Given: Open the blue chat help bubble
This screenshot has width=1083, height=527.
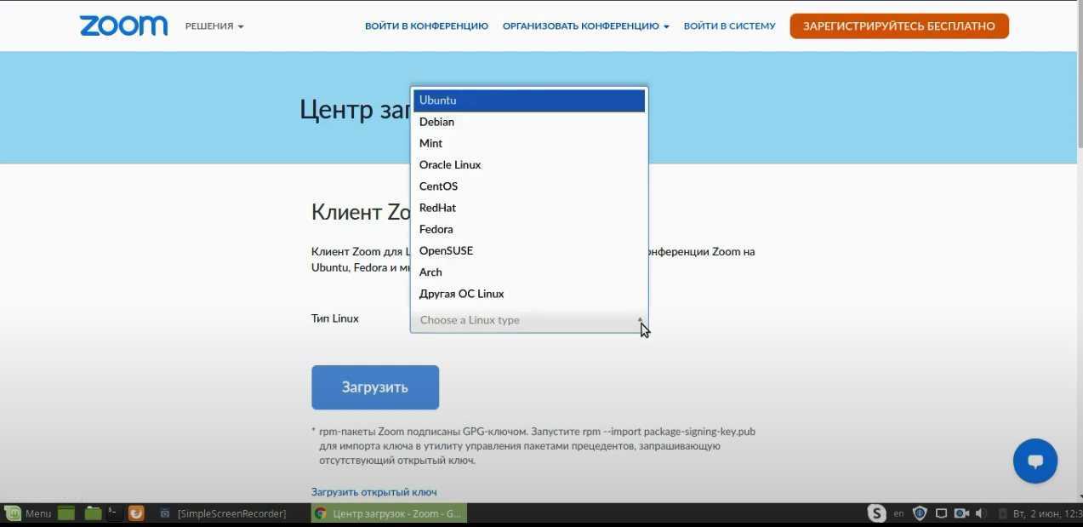Looking at the screenshot, I should click(x=1035, y=461).
